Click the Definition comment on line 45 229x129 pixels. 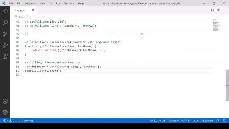73,42
